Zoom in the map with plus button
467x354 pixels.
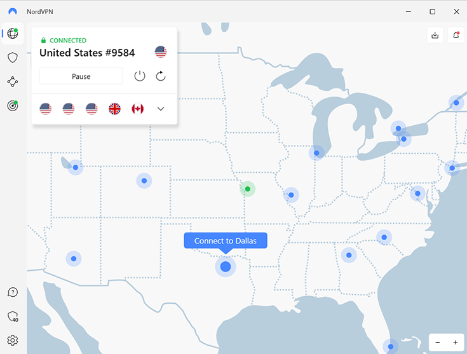455,343
